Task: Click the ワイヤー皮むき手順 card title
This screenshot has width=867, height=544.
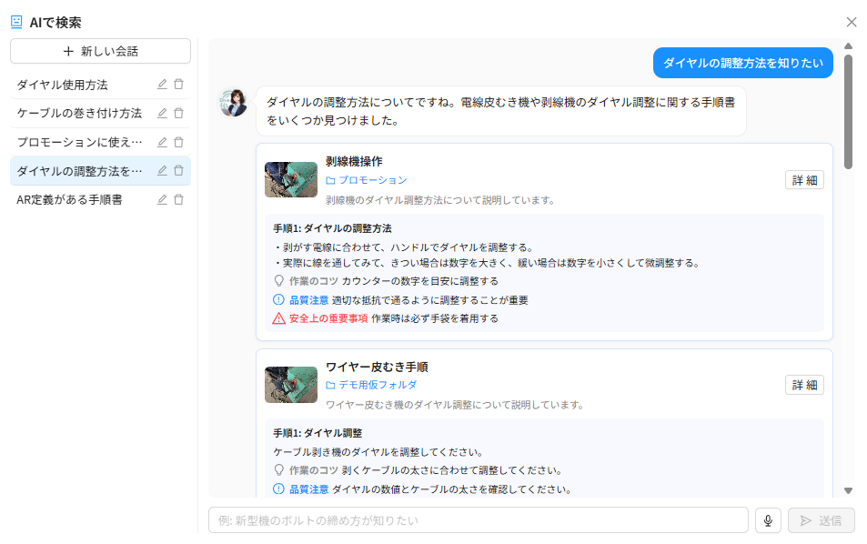Action: (x=377, y=367)
